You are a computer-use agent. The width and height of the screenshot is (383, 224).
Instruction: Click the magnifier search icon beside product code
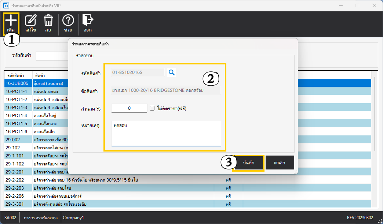171,72
